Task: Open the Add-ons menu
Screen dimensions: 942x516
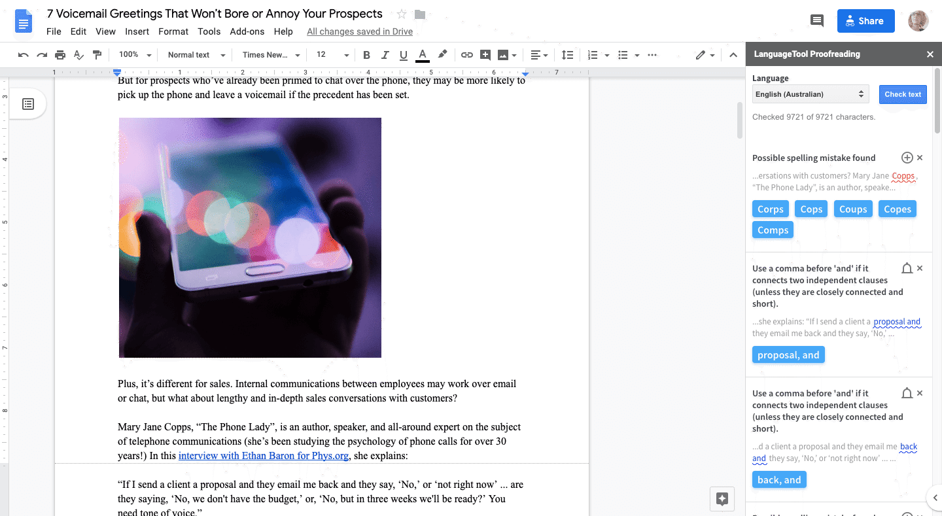Action: [247, 31]
